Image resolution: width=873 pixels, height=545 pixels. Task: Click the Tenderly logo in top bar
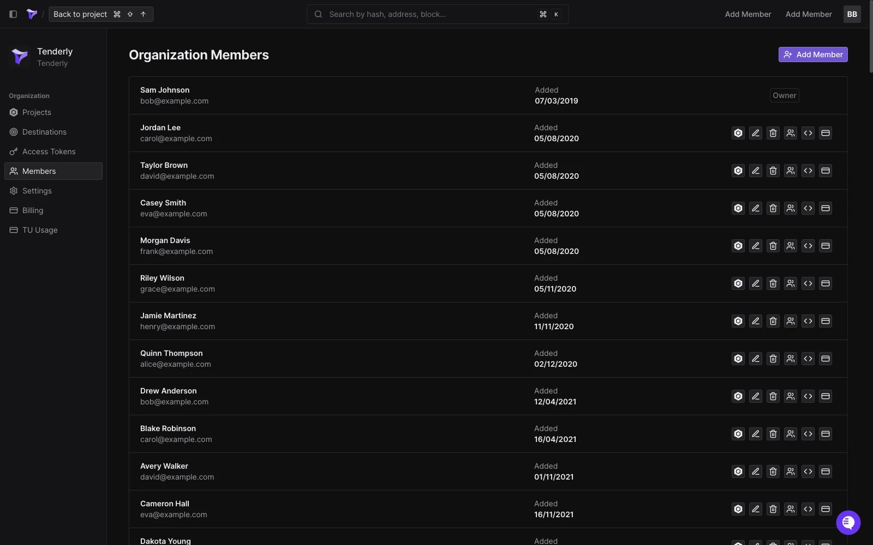pyautogui.click(x=32, y=14)
